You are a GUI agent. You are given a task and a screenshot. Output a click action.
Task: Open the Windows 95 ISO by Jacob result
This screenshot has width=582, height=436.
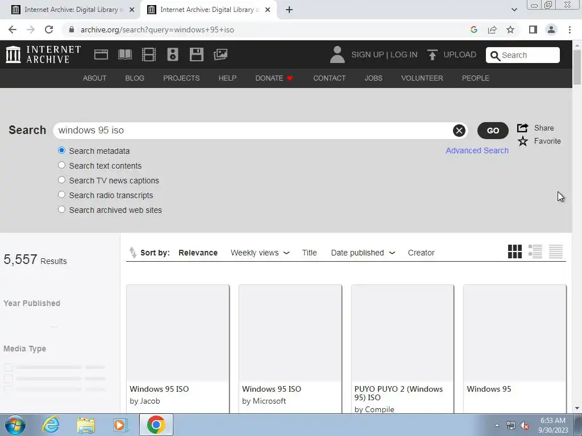178,349
